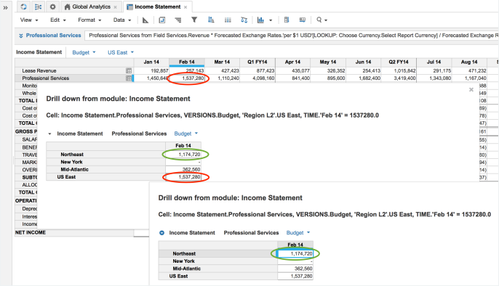Open the View menu
The image size is (499, 286).
tap(29, 20)
